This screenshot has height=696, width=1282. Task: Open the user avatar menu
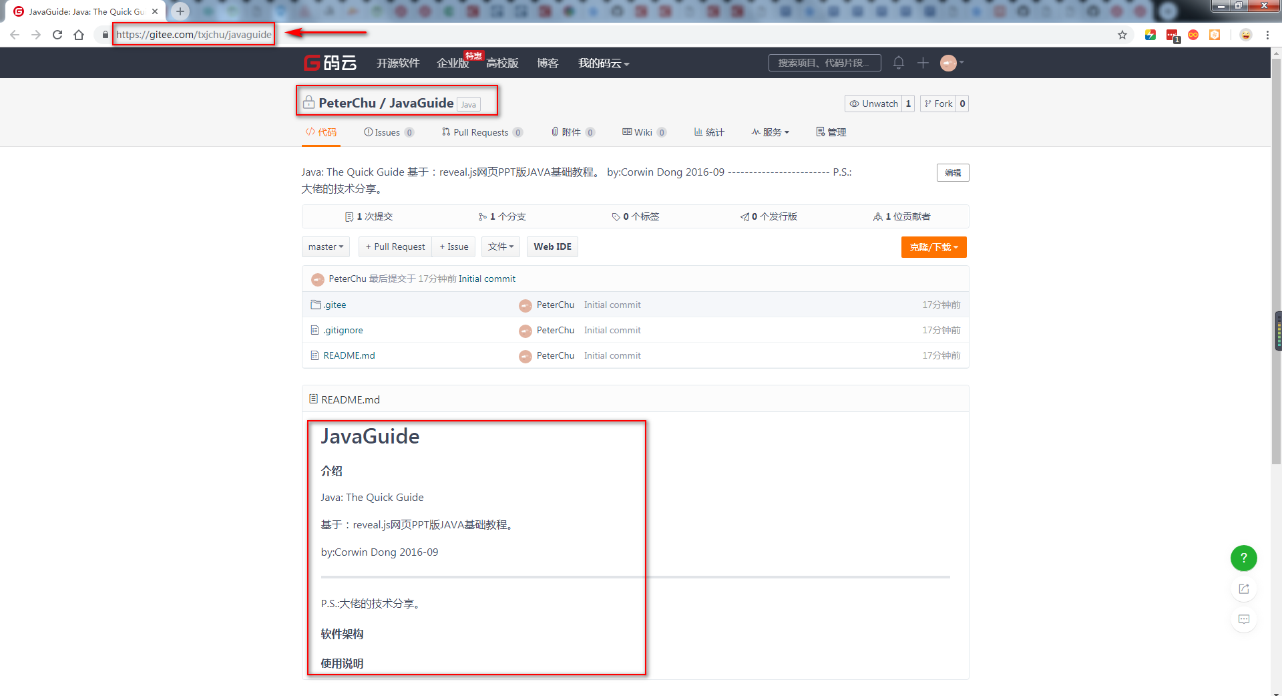[951, 63]
